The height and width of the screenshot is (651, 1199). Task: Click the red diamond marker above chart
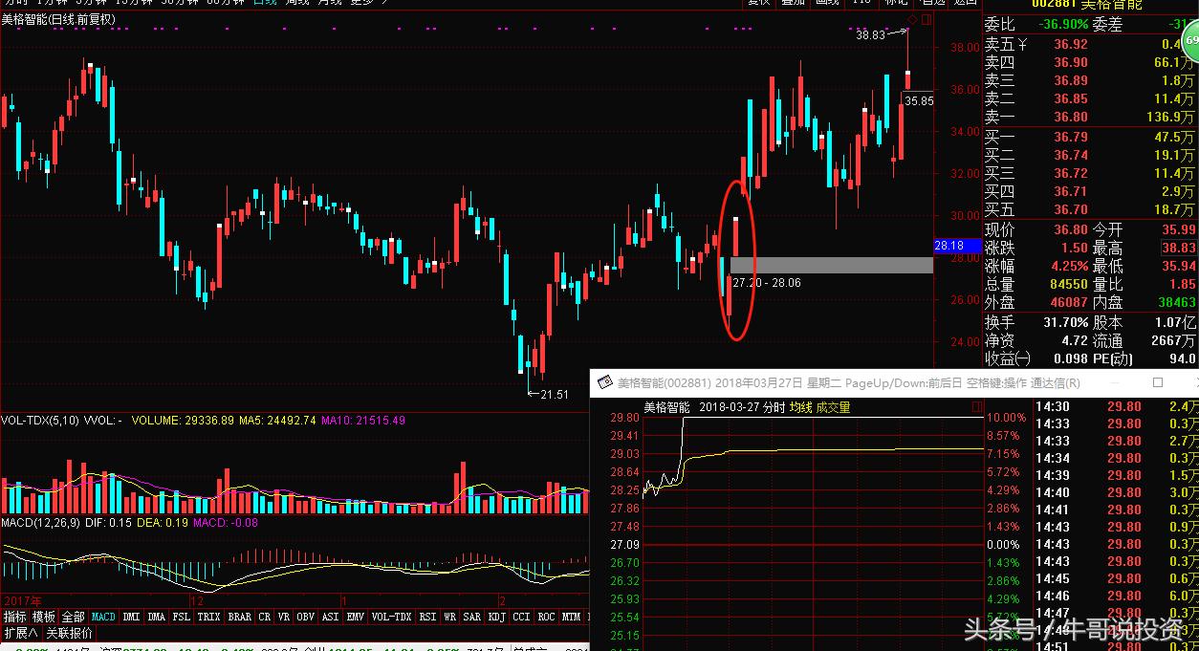coord(913,20)
